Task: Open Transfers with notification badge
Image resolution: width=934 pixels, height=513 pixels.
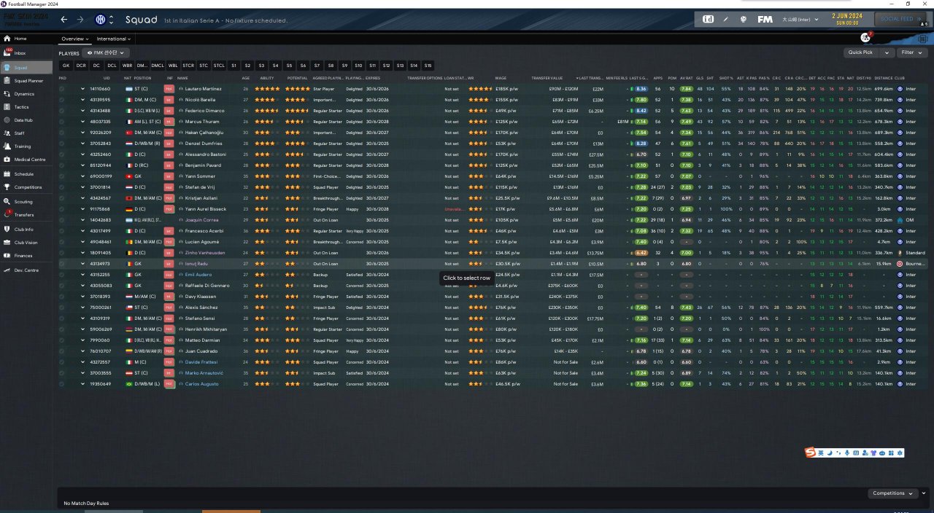Action: 23,215
